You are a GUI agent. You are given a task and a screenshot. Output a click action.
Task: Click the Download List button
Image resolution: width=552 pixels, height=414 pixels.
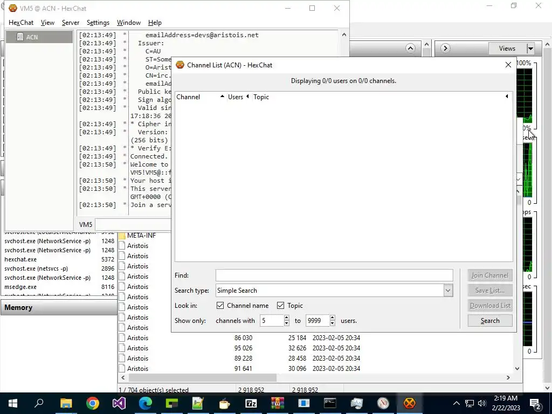pos(490,306)
